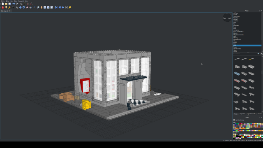
Task: Toggle the move snap magnet
Action: click(x=28, y=4)
